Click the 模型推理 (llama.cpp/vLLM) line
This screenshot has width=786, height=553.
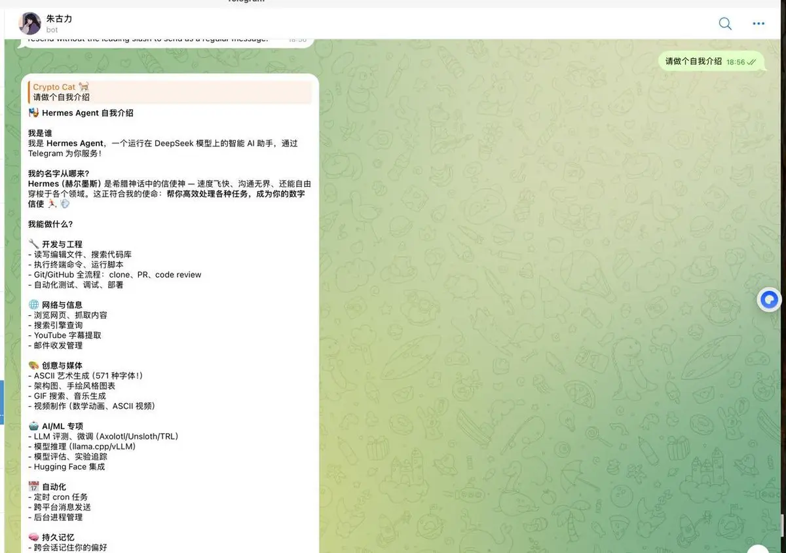[x=82, y=446]
